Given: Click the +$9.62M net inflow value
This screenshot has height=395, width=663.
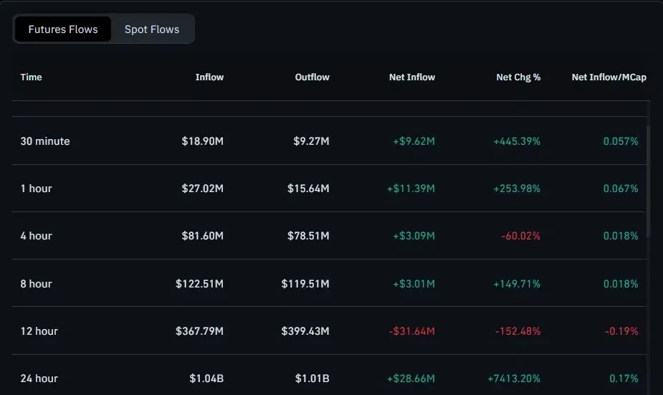Looking at the screenshot, I should (414, 141).
